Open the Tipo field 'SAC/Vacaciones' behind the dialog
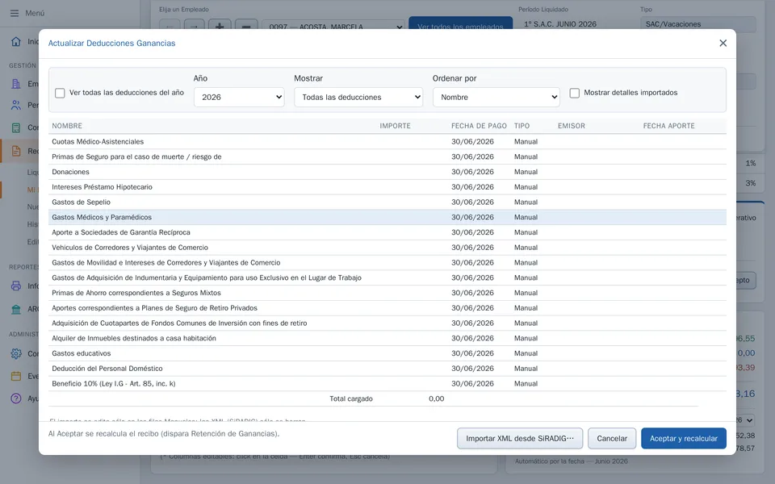This screenshot has width=775, height=484. [x=697, y=24]
